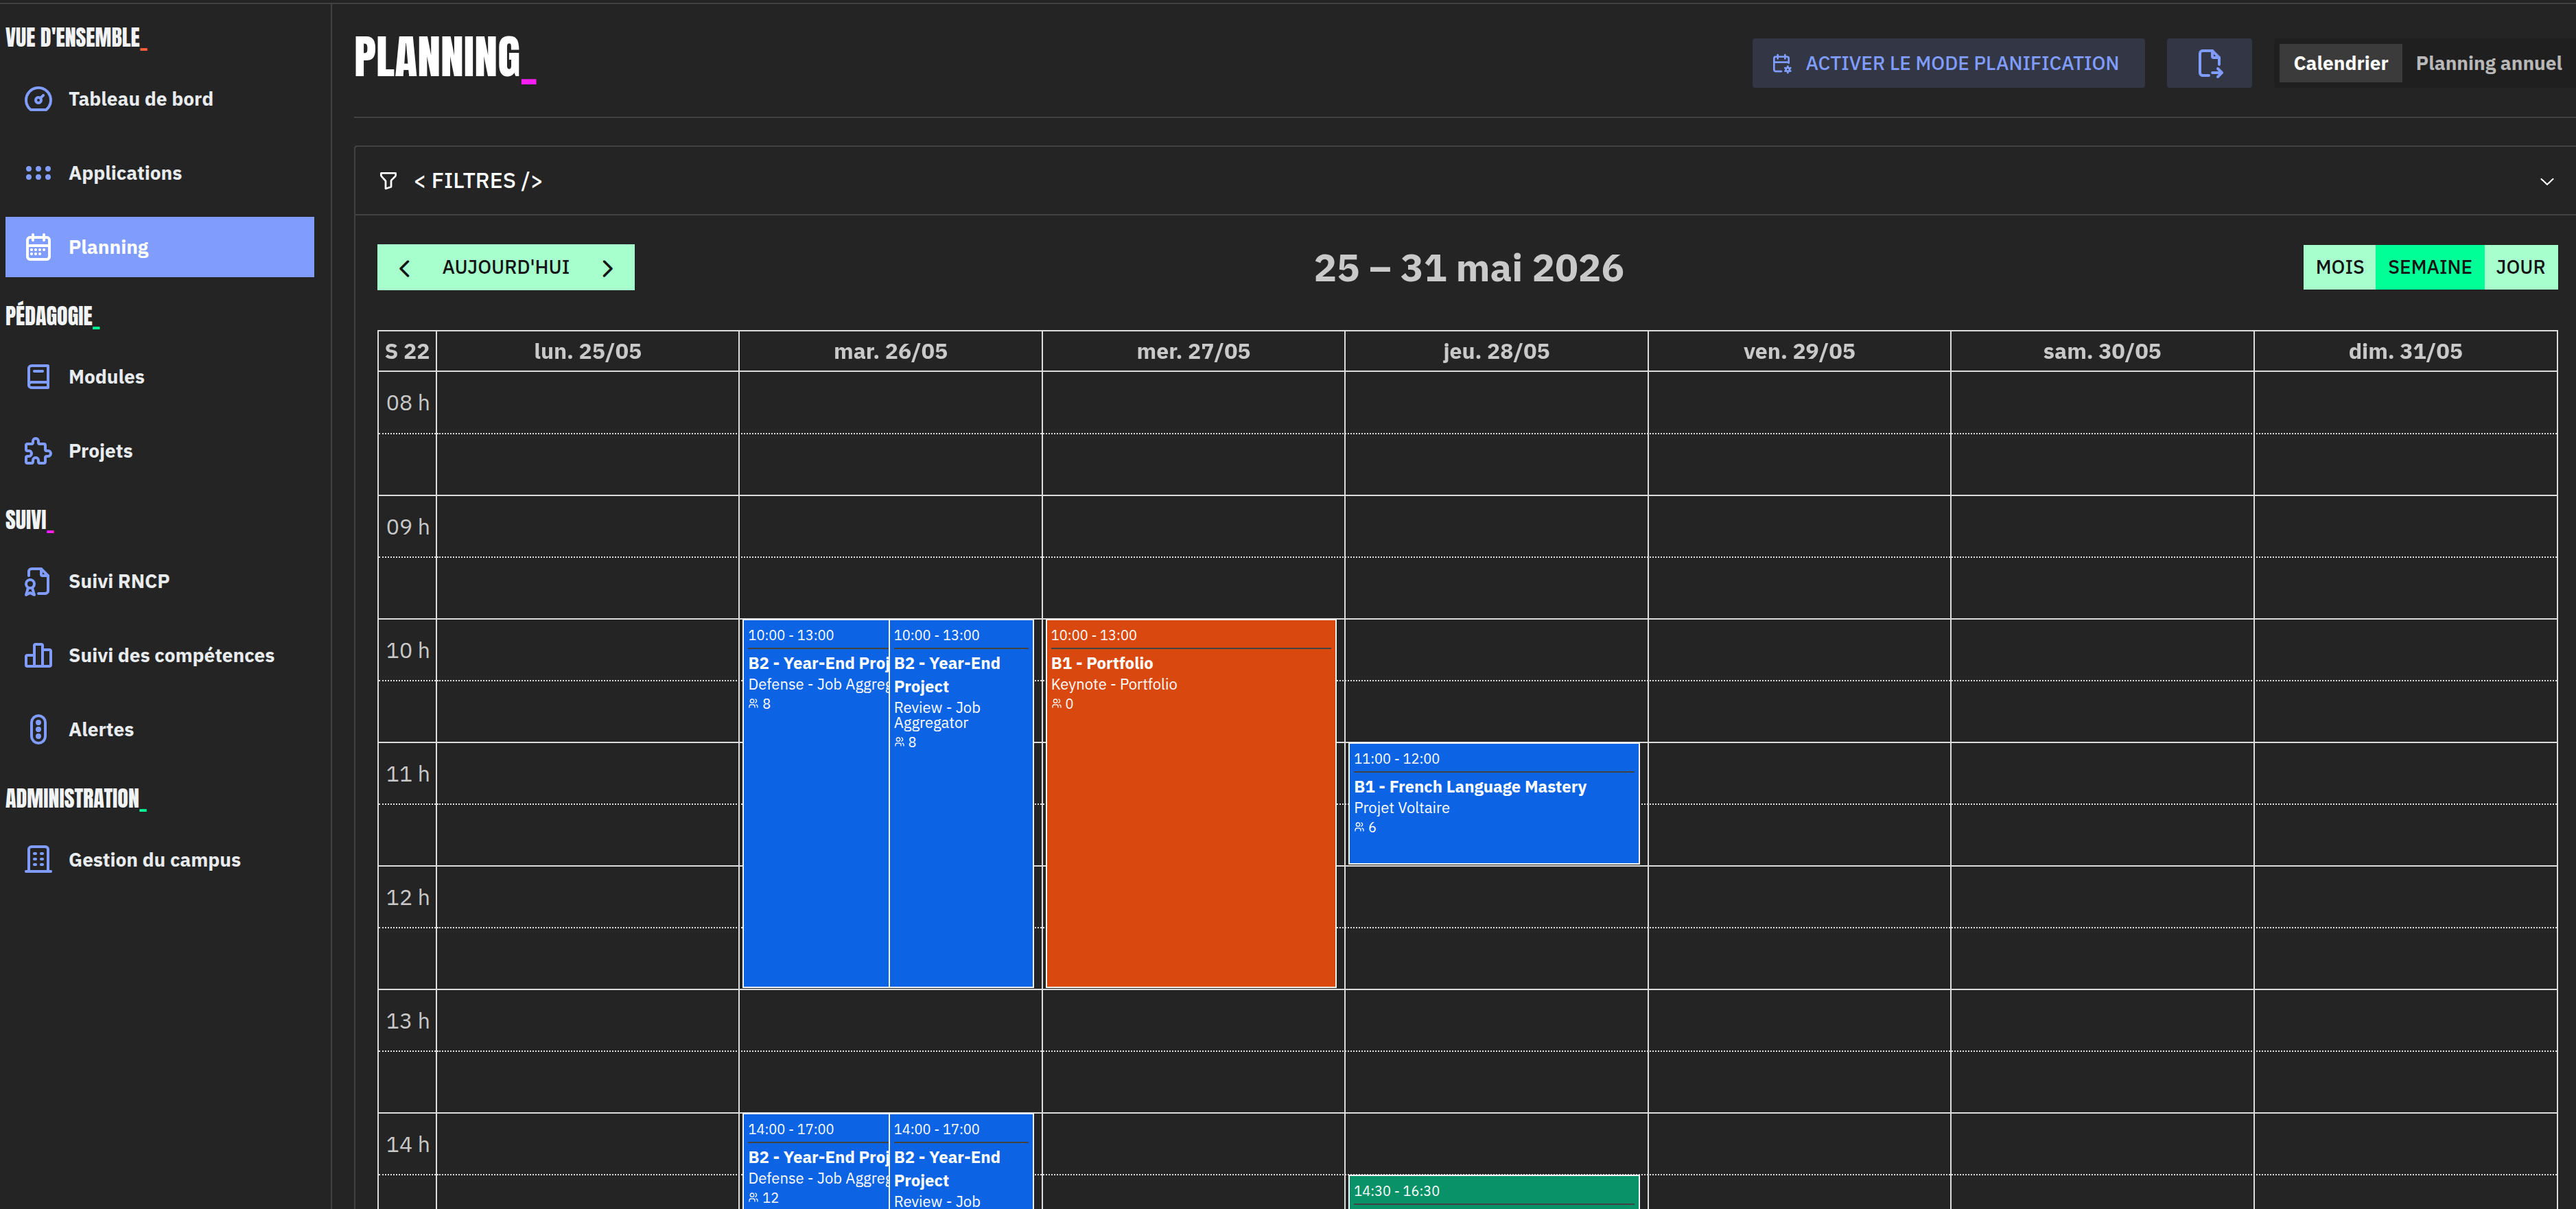Click ven. 29/05 day header

[1799, 351]
